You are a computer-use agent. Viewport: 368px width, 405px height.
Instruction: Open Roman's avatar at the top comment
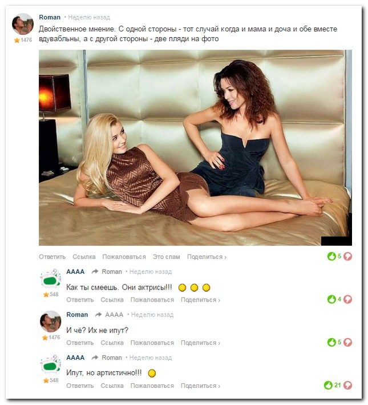click(x=23, y=24)
